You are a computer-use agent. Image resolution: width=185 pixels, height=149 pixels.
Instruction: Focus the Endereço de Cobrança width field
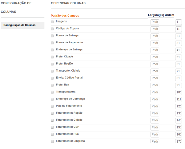pyautogui.click(x=155, y=99)
